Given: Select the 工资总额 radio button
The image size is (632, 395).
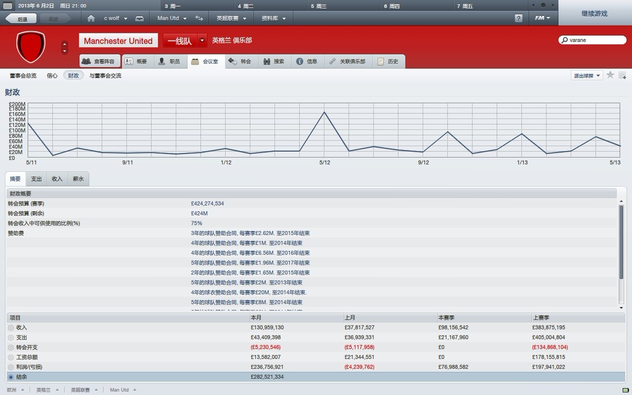Looking at the screenshot, I should point(11,357).
